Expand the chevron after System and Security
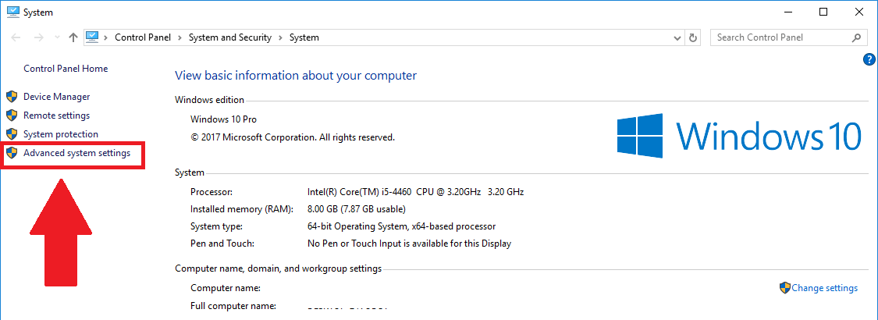 point(280,37)
